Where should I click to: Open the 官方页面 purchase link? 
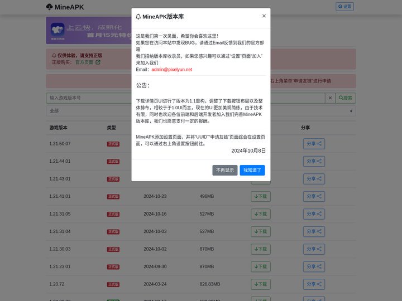pyautogui.click(x=84, y=62)
